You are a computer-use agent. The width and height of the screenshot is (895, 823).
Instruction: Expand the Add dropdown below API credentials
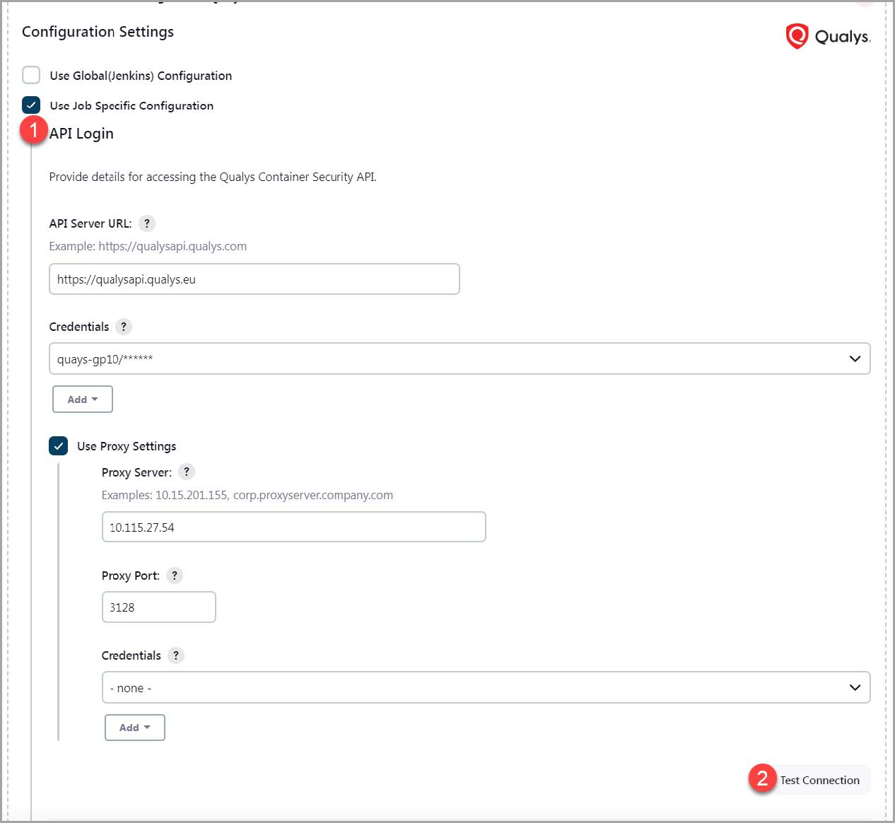82,399
